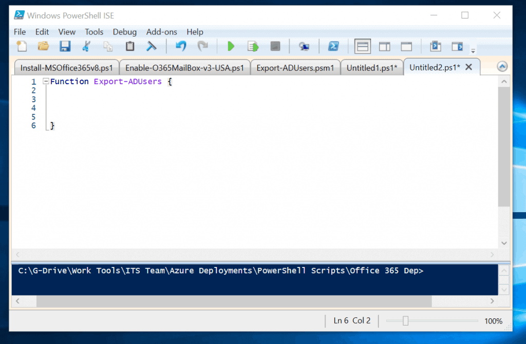Close the Untitled2.ps1 tab
Image resolution: width=526 pixels, height=344 pixels.
468,66
